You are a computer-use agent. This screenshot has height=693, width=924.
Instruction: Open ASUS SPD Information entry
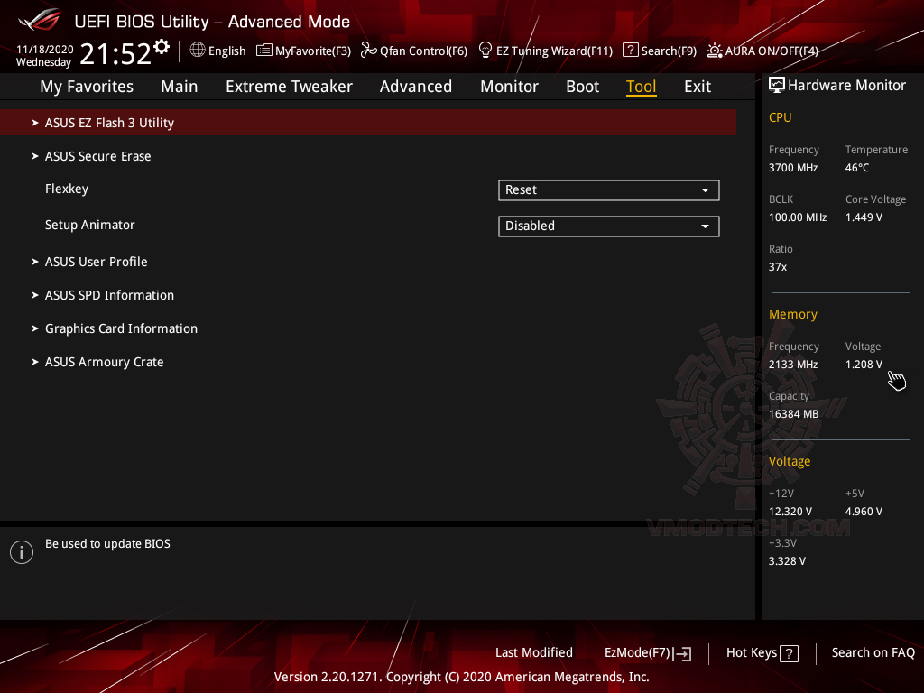point(109,295)
